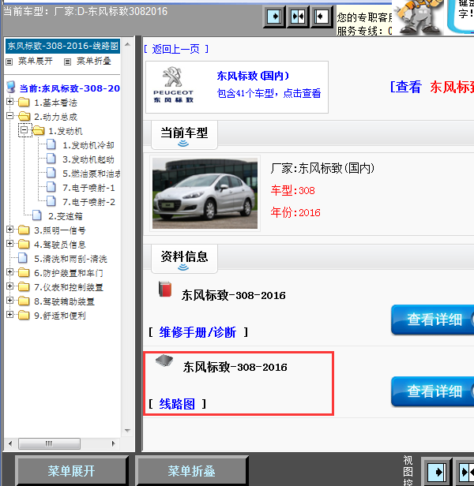Click folder icon of 1.基本看法

click(x=24, y=102)
